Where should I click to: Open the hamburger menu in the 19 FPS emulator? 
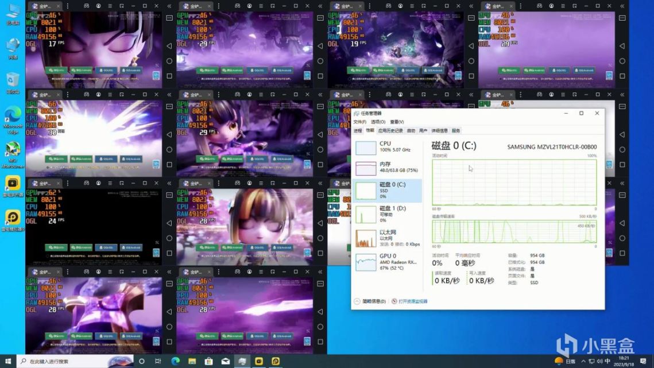[412, 6]
